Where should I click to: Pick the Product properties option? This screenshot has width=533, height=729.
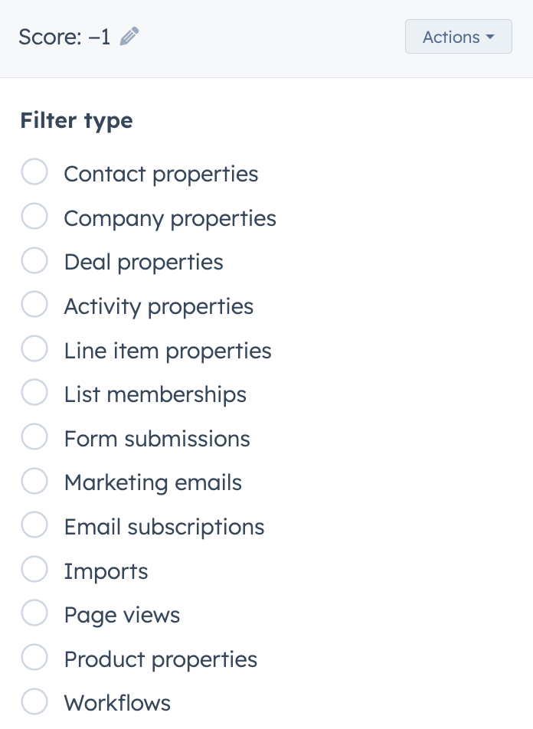[34, 659]
